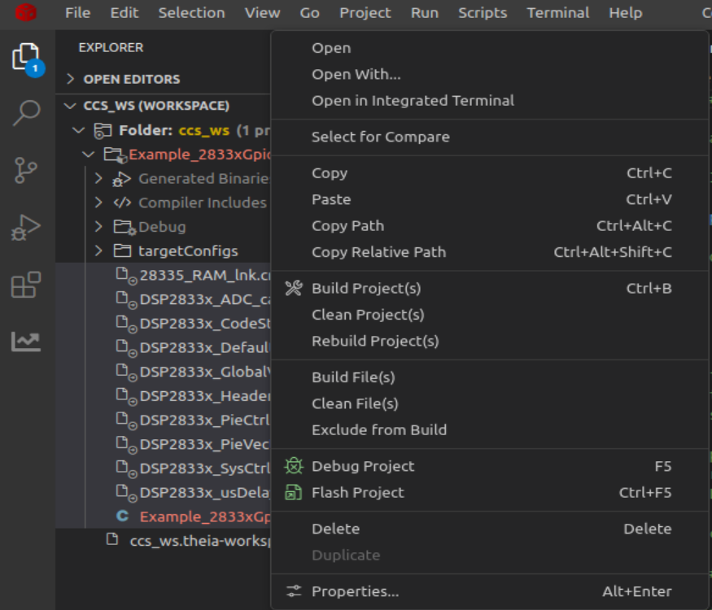Select the DSP2833x_usDela file row

[x=163, y=492]
